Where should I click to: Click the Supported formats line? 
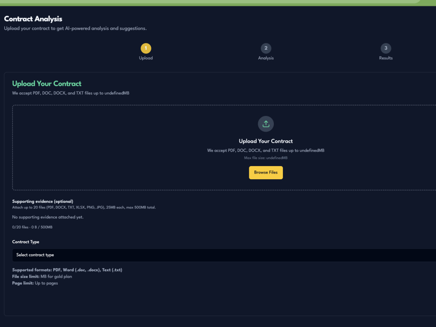67,270
